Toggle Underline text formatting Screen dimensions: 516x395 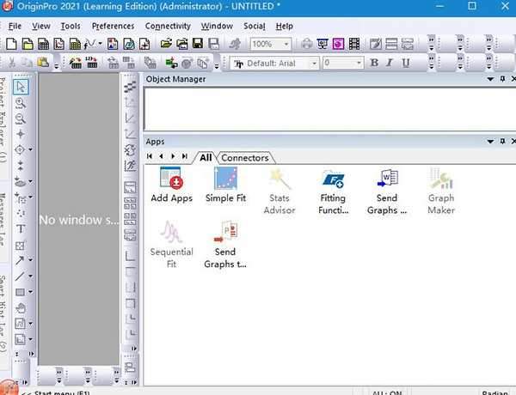click(405, 63)
